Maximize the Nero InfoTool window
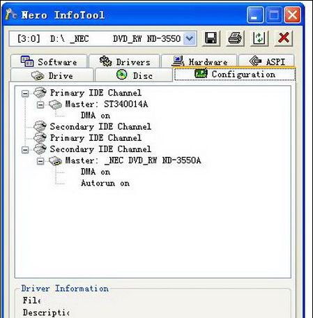 tap(274, 15)
